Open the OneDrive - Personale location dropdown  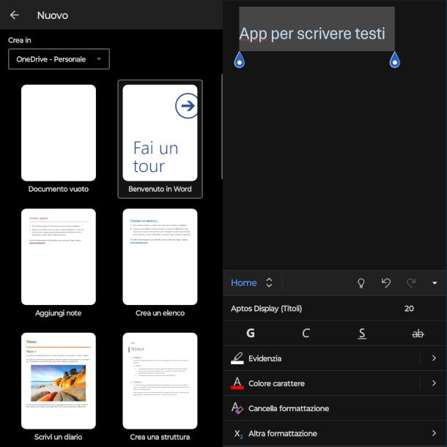[59, 59]
